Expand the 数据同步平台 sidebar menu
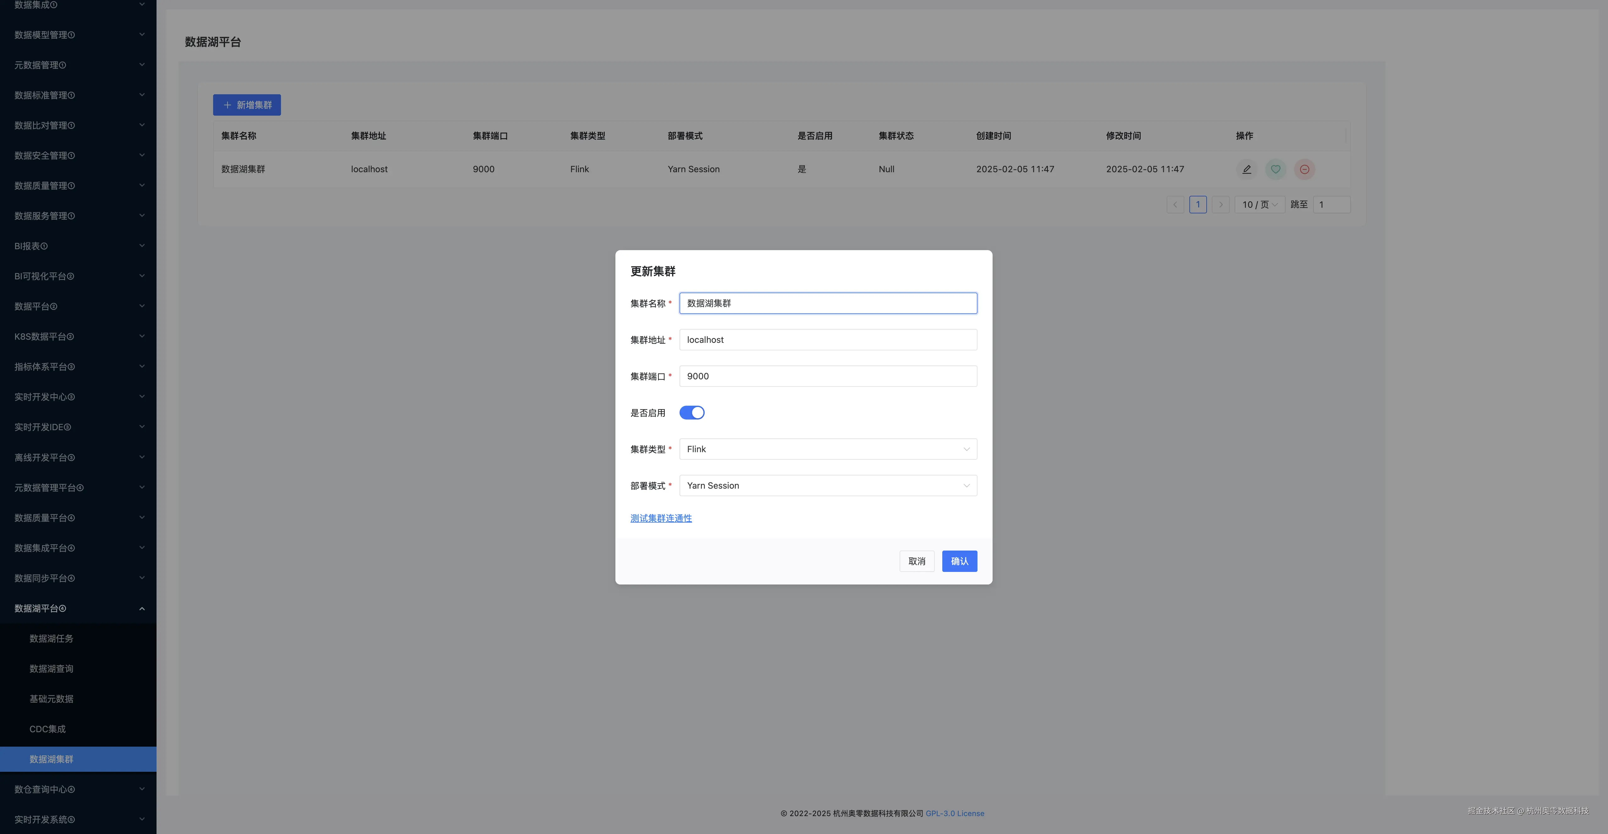 tap(78, 578)
